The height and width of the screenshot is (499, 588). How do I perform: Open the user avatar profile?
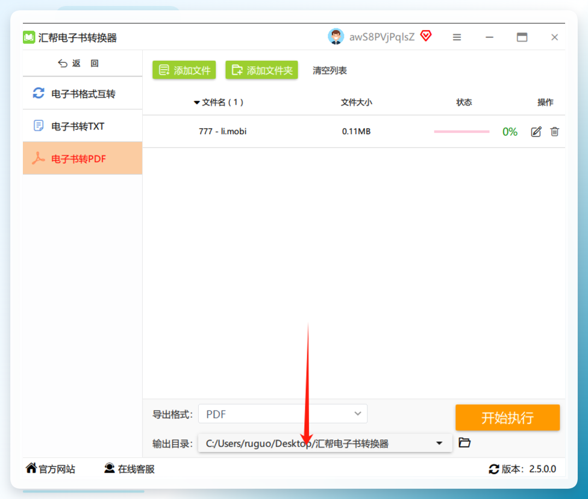[x=336, y=37]
